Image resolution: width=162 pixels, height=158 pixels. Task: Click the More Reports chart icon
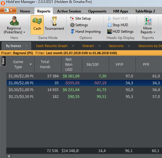pos(148,21)
